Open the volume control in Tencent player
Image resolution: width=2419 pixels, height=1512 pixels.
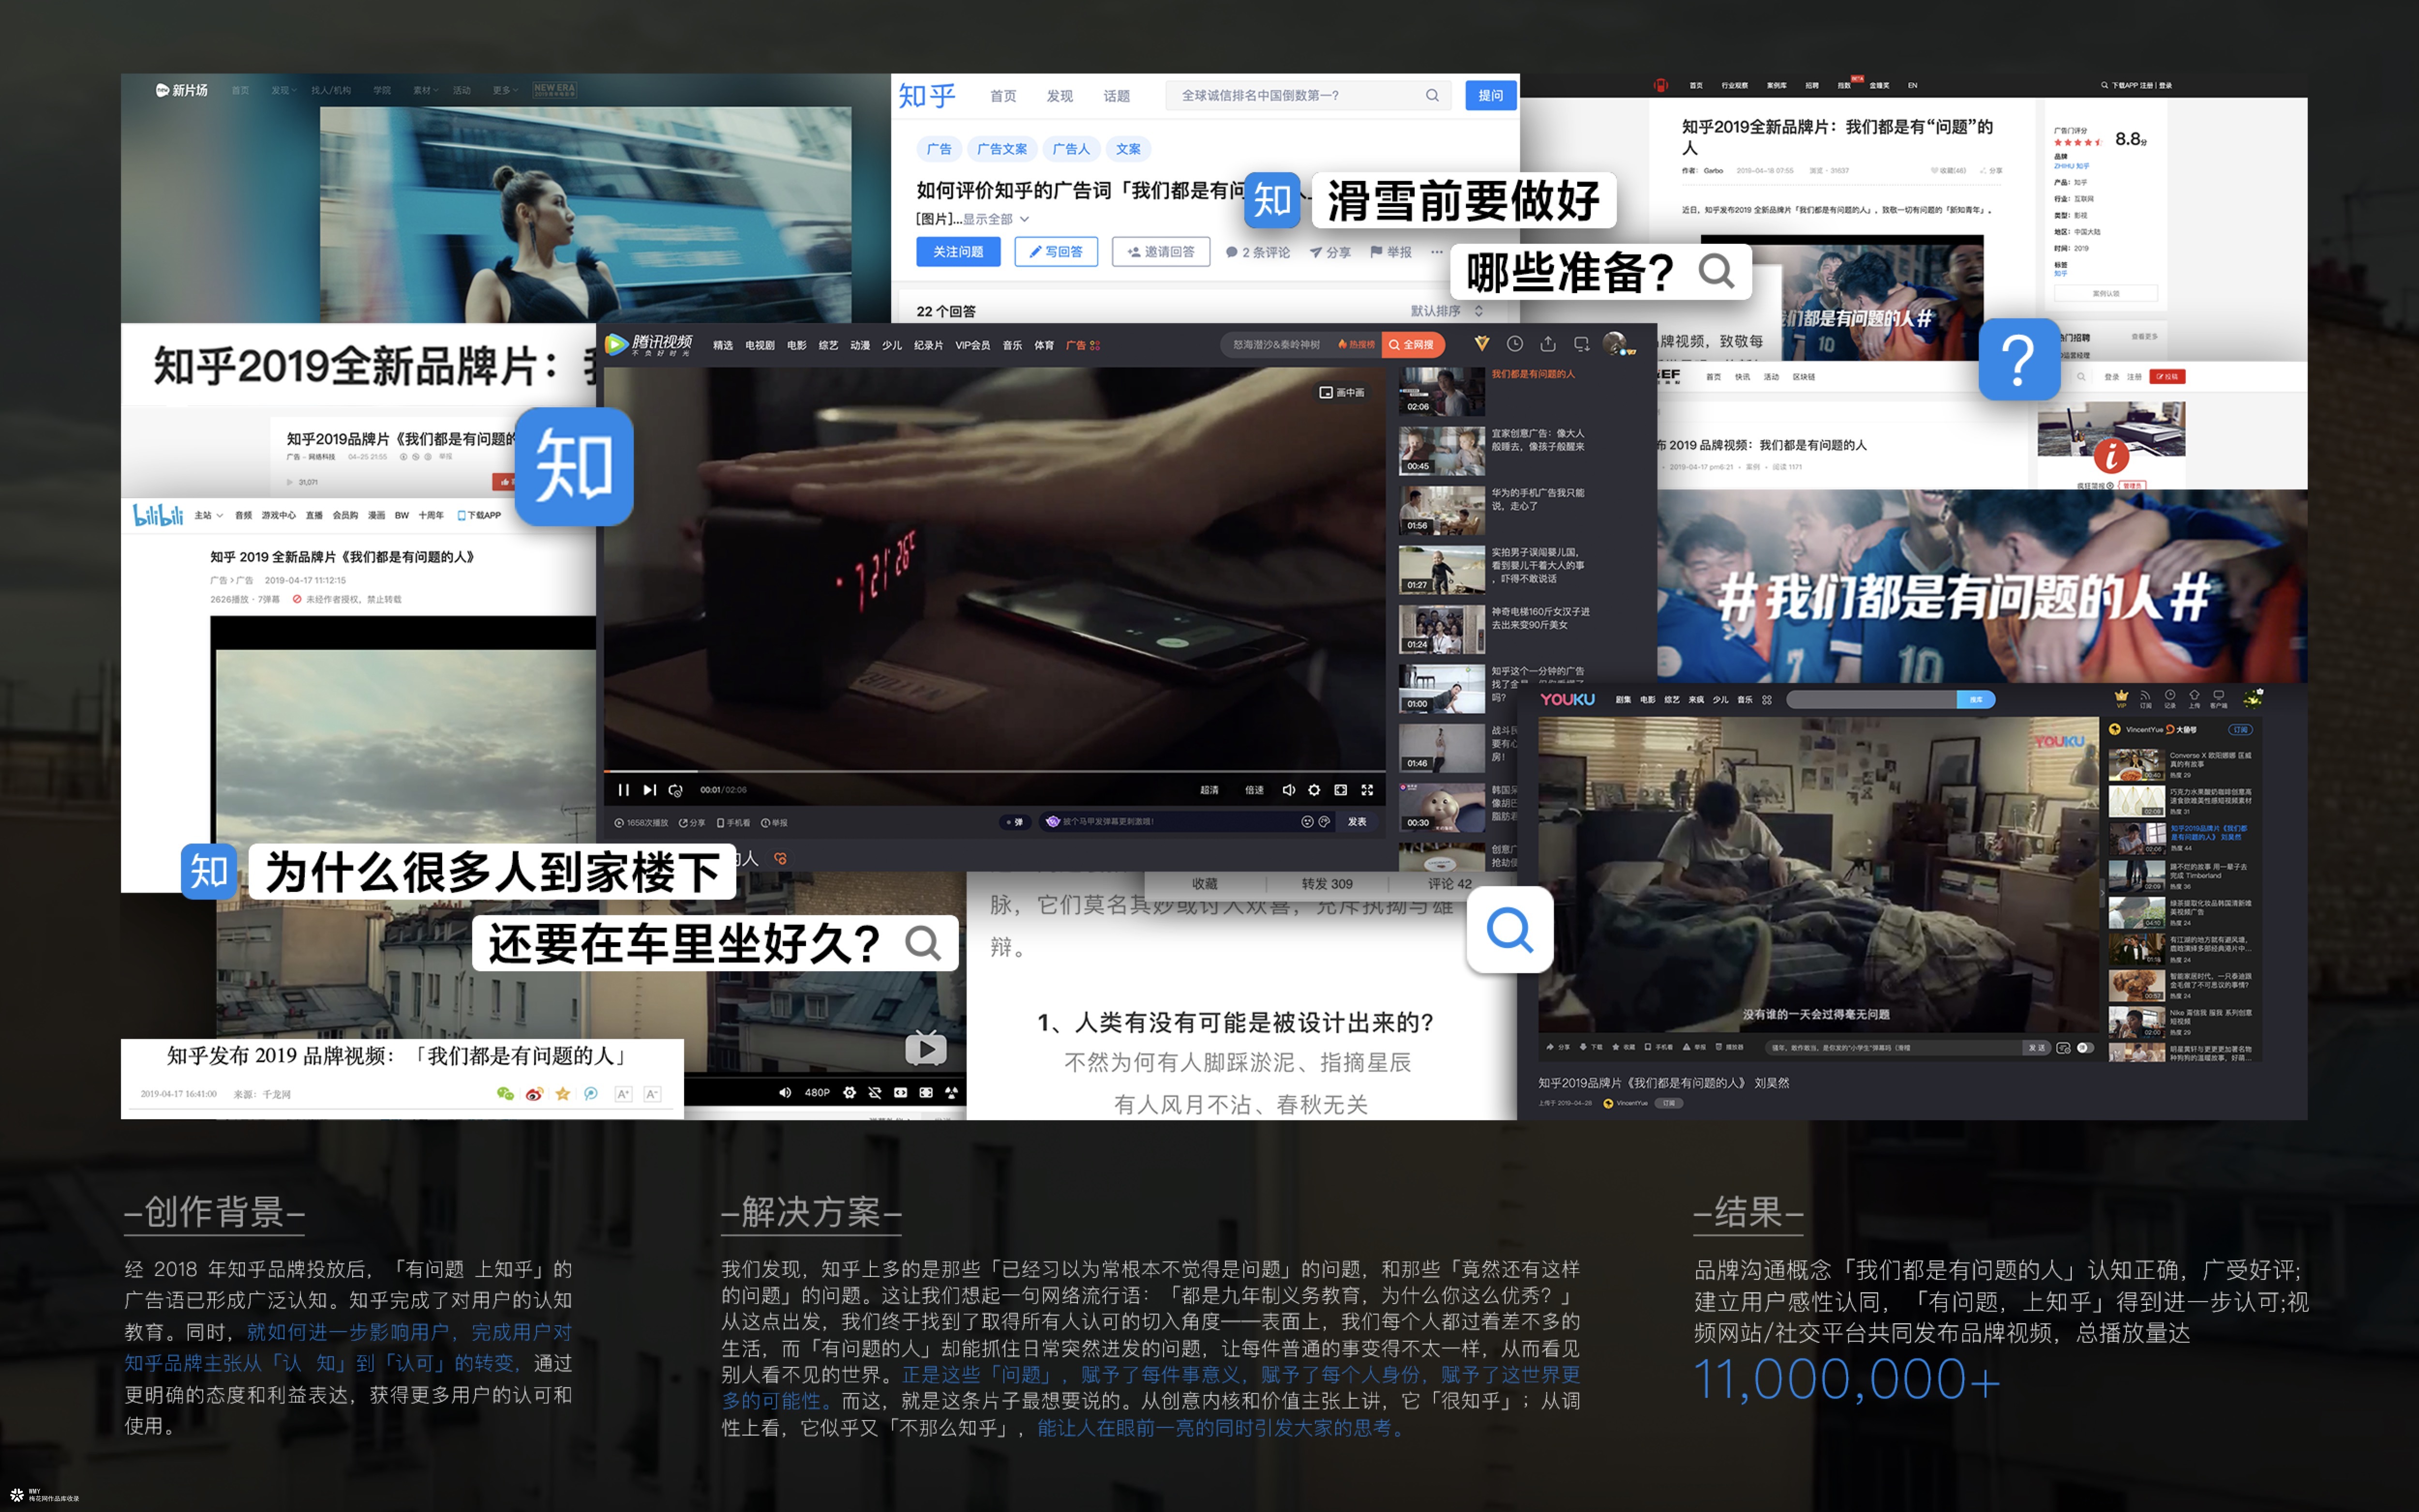1288,790
